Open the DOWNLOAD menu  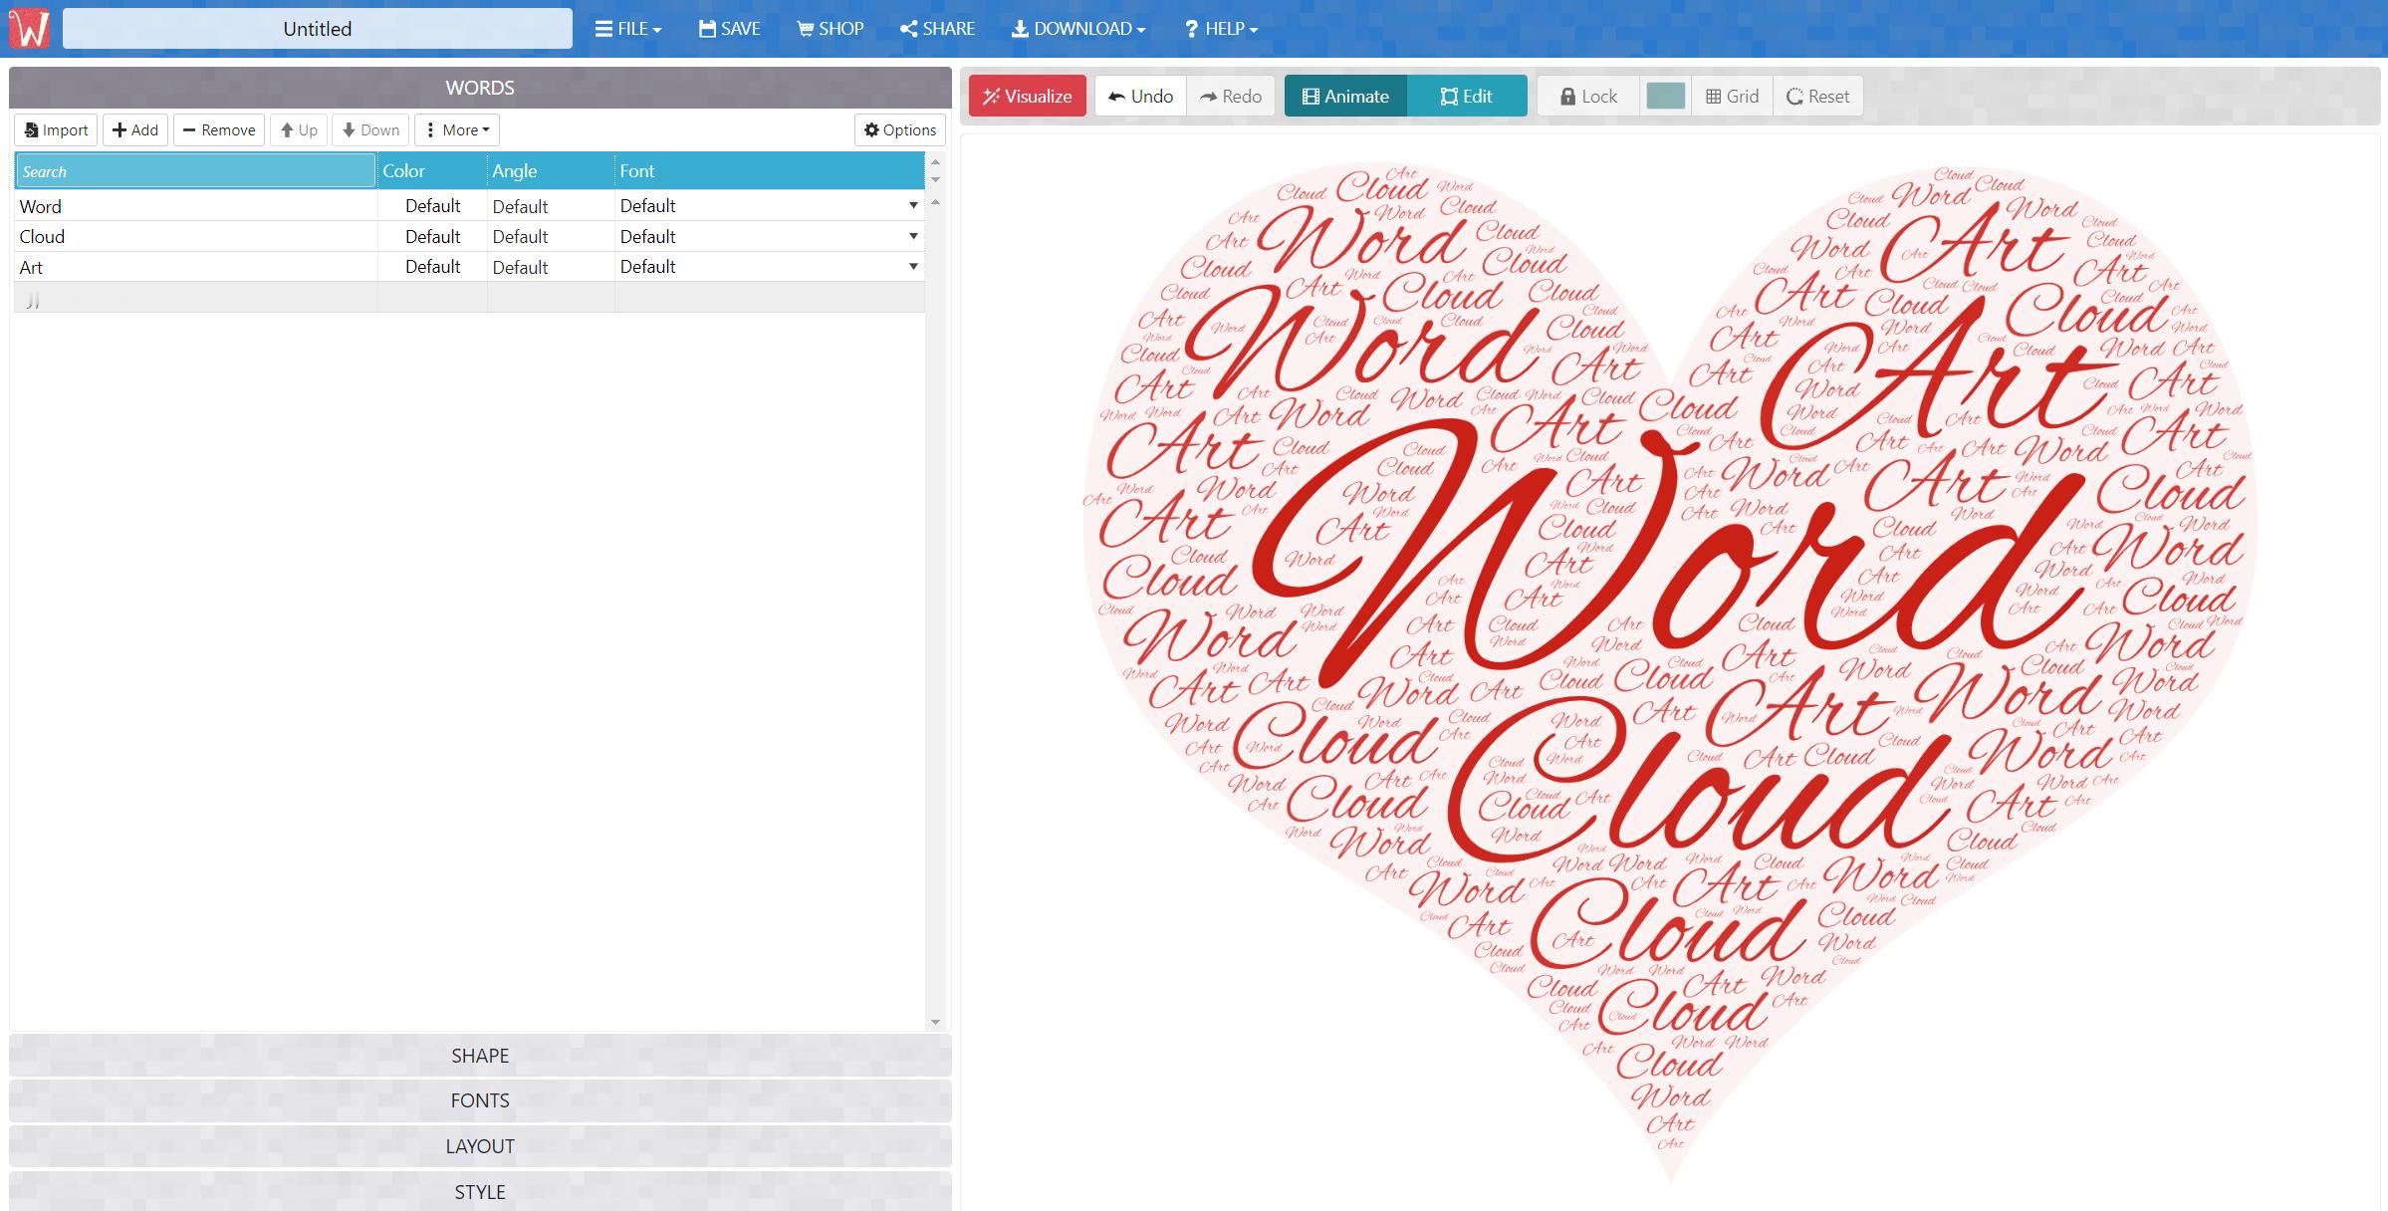tap(1078, 29)
